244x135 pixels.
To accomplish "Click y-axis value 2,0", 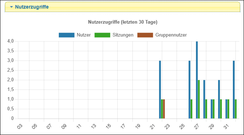I will coord(10,80).
